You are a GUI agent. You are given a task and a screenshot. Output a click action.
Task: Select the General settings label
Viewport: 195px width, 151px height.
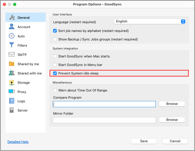click(23, 18)
